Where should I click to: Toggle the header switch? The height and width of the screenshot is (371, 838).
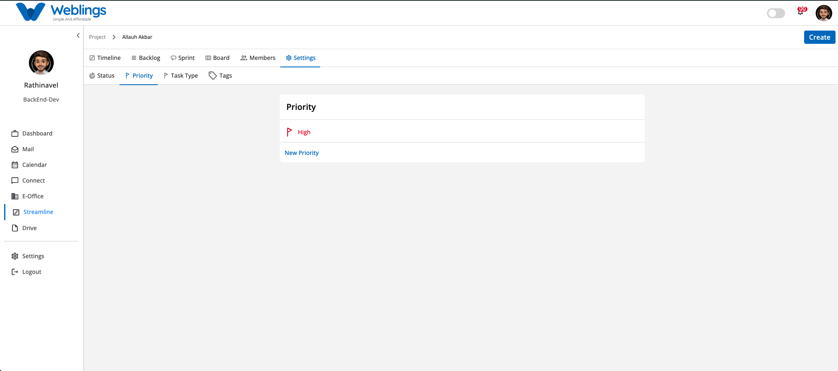point(776,13)
